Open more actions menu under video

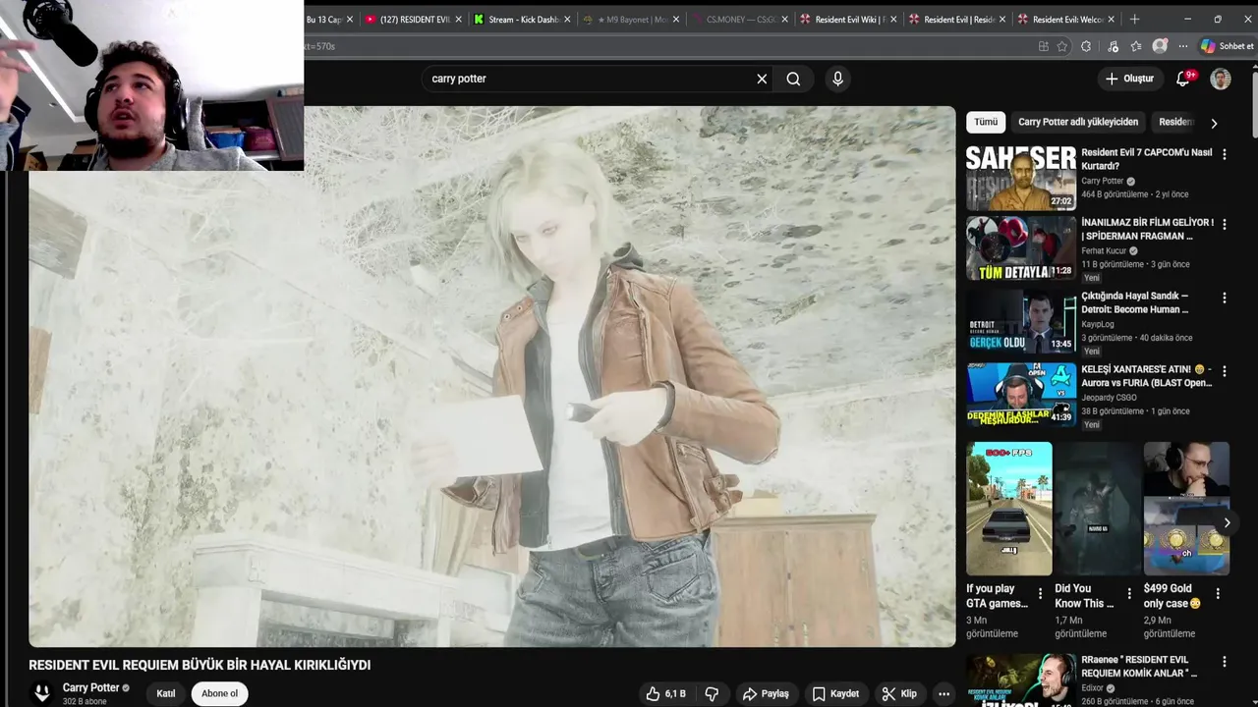pos(943,693)
